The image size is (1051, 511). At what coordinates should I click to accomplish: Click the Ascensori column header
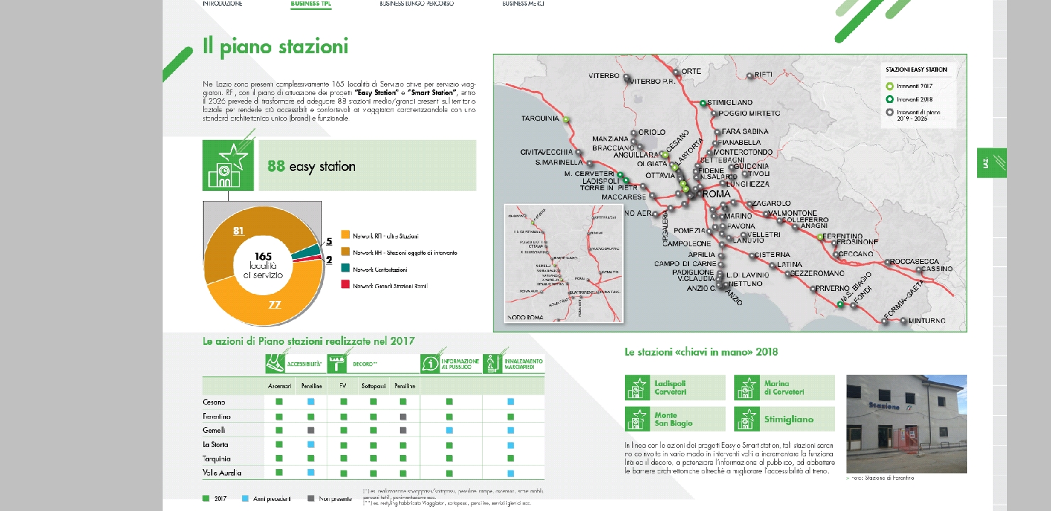click(x=279, y=386)
